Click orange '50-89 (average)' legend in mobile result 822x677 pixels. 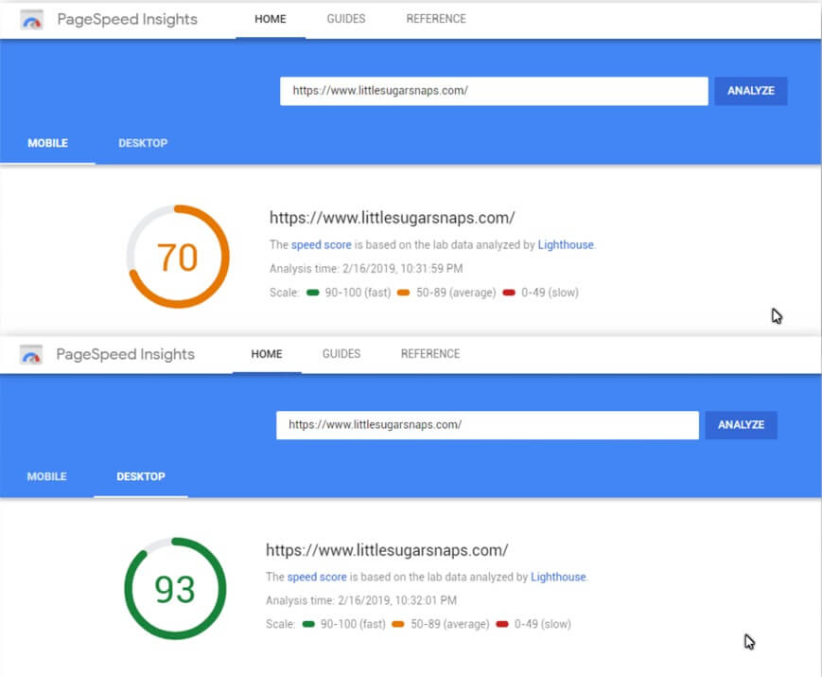tap(446, 293)
